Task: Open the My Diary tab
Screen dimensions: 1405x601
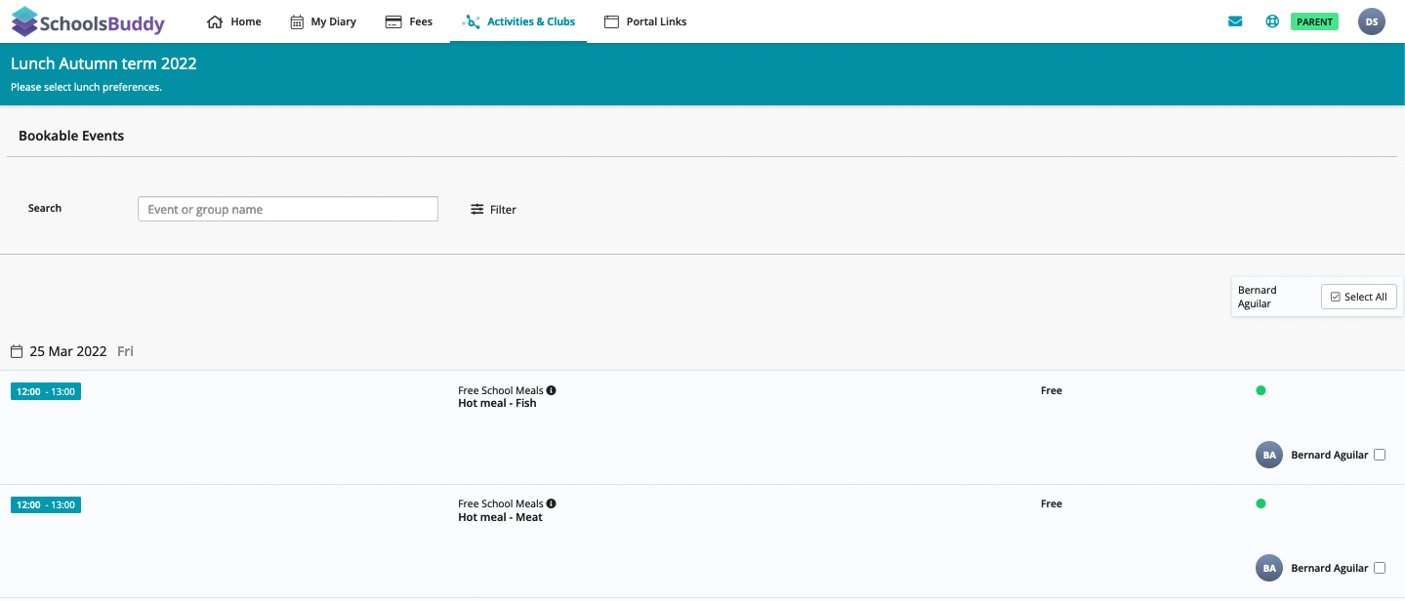Action: click(x=323, y=21)
